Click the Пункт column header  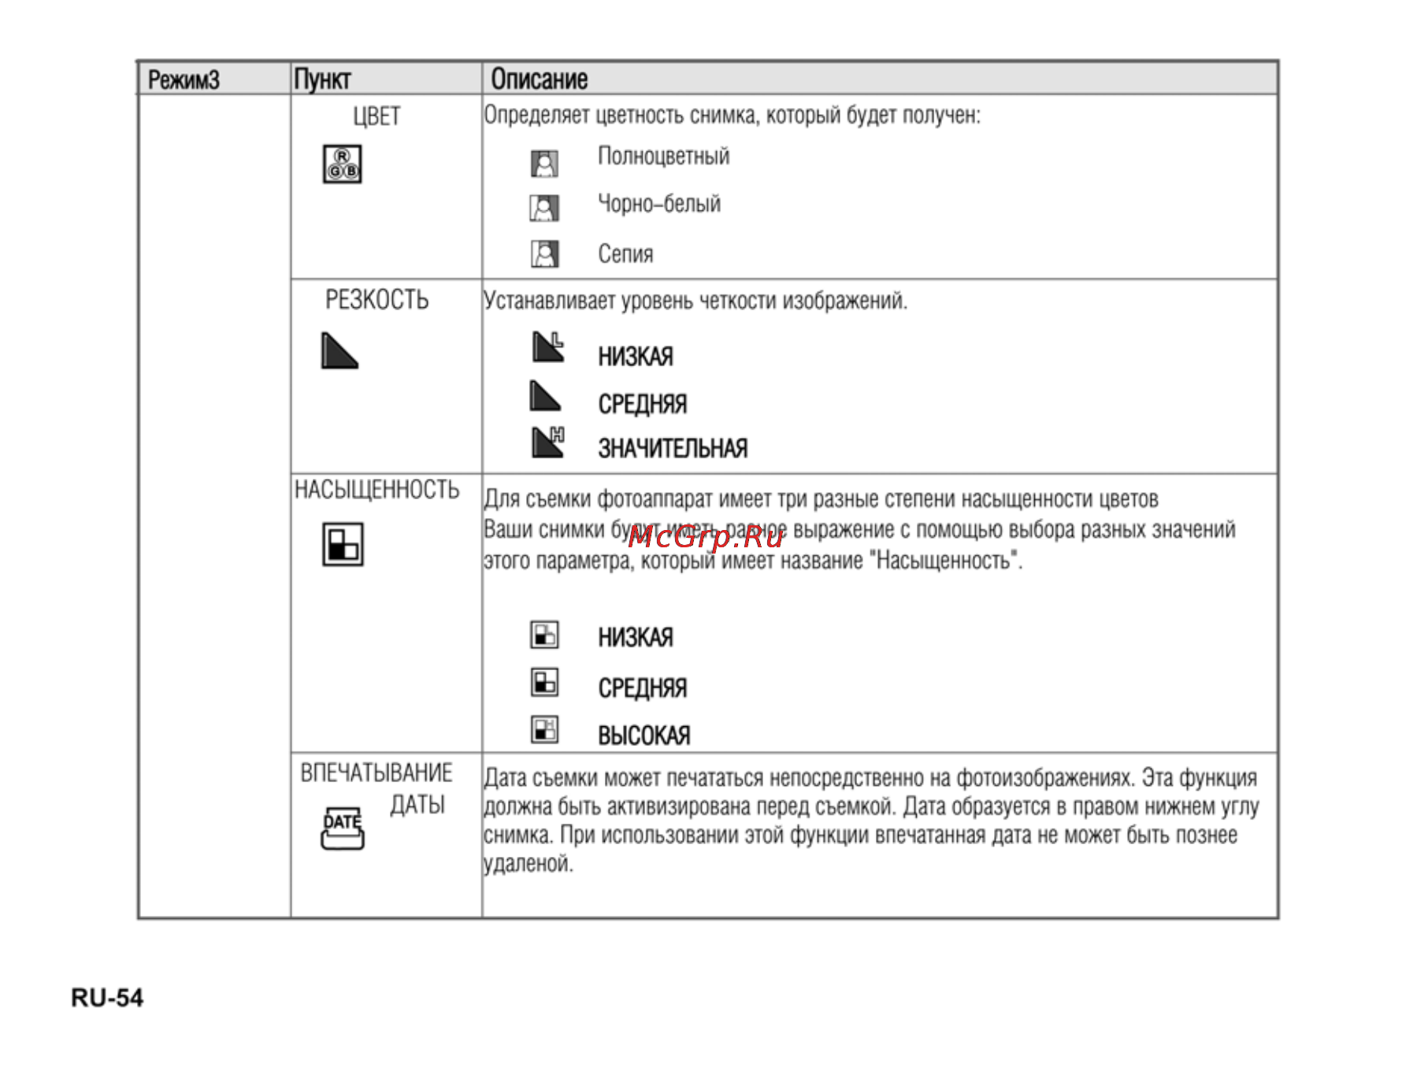tap(322, 80)
